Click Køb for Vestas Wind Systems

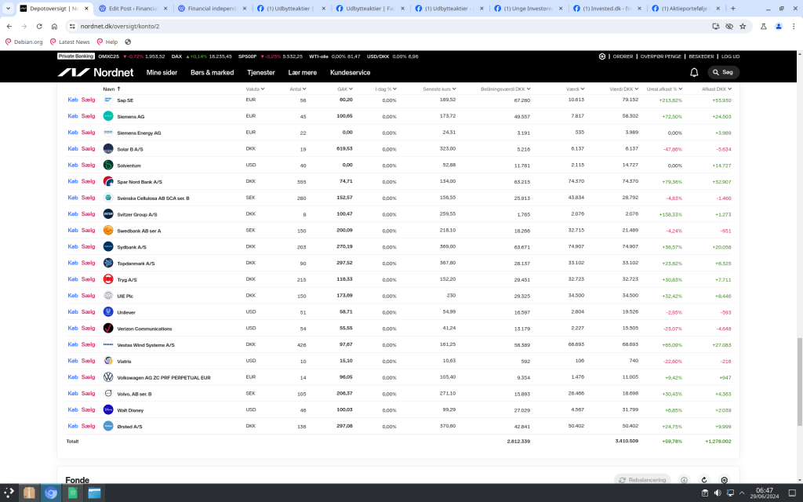click(x=73, y=344)
